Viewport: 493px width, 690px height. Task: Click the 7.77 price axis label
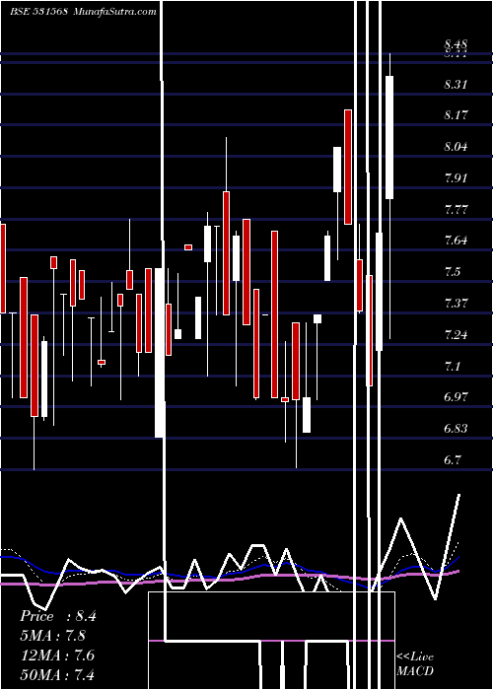click(x=456, y=209)
